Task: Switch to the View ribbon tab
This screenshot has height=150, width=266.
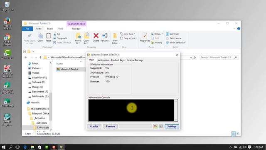Action: tap(61, 29)
